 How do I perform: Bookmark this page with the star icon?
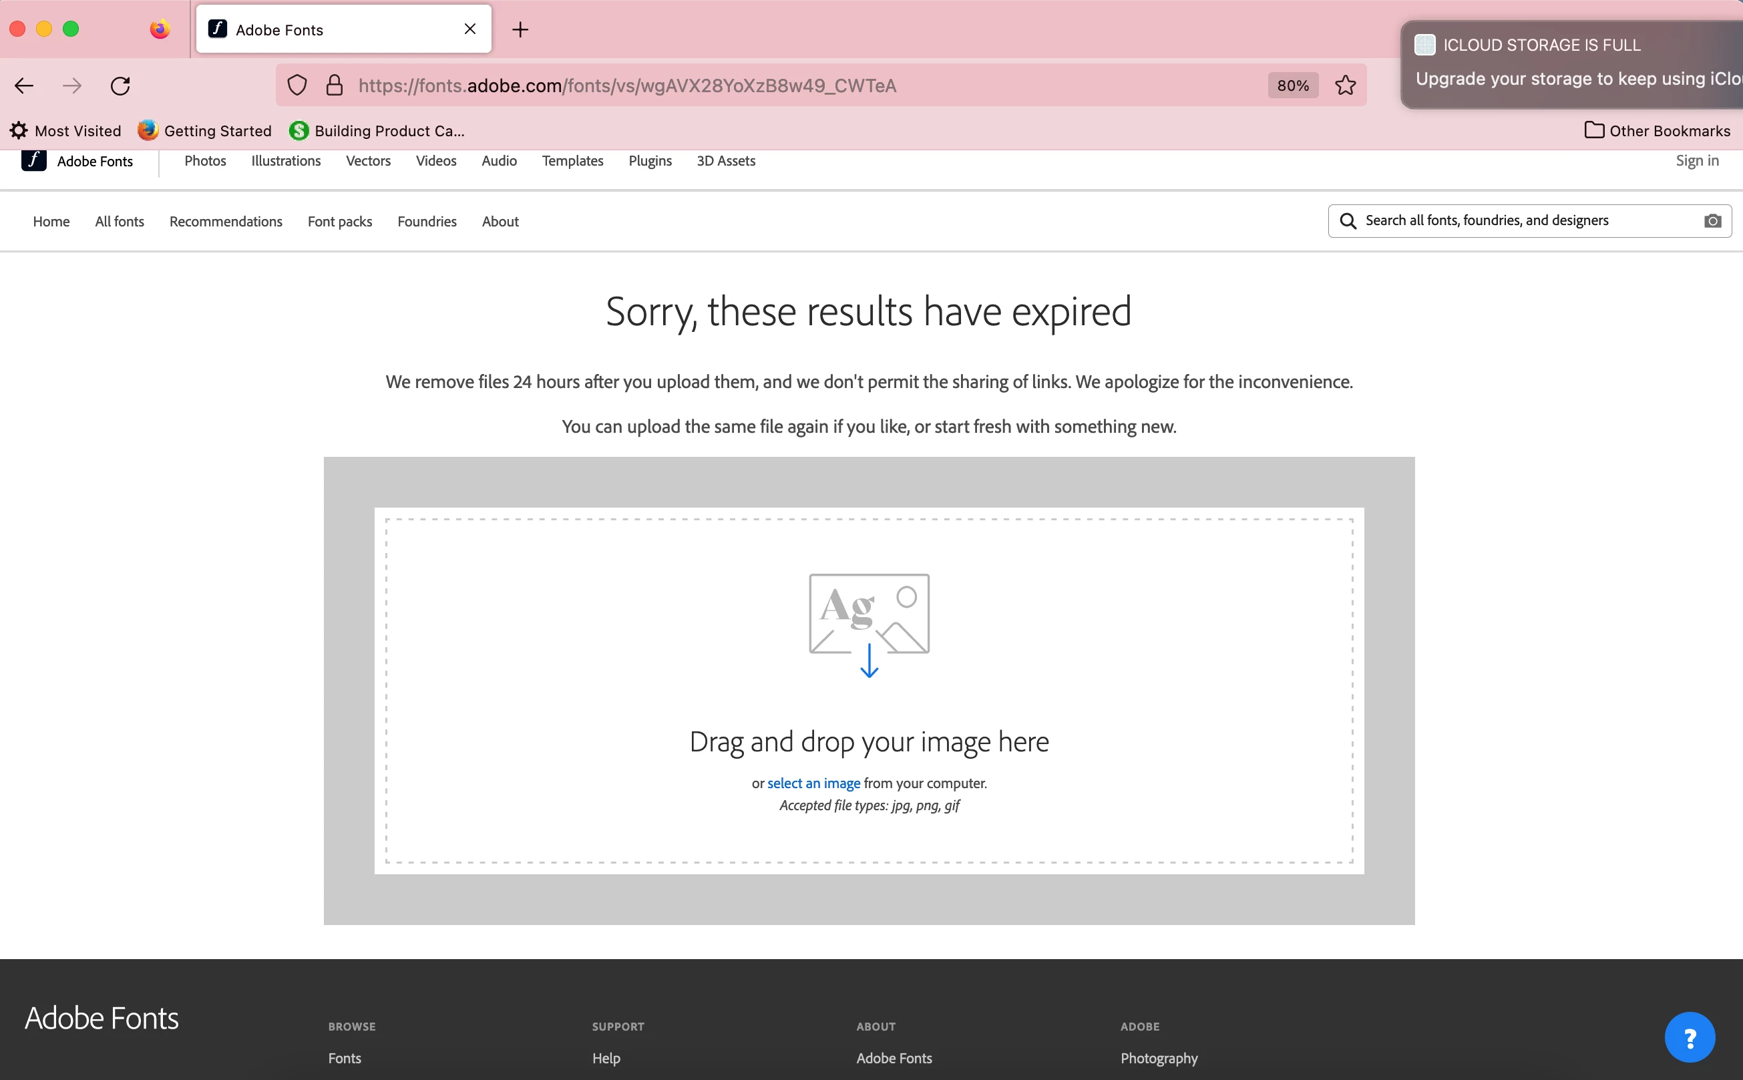pyautogui.click(x=1345, y=85)
